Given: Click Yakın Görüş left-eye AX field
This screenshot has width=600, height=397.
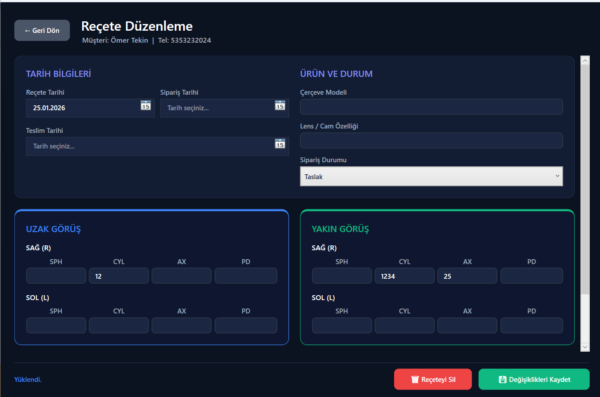Looking at the screenshot, I should click(x=467, y=325).
